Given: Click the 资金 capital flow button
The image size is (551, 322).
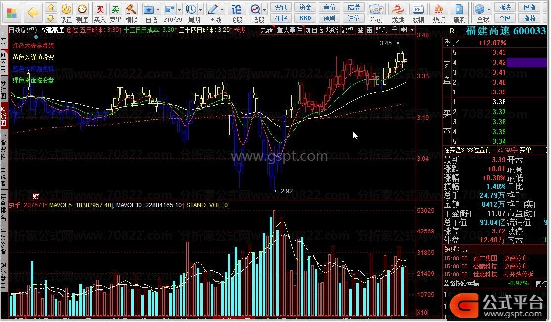Looking at the screenshot, I should 305,7.
